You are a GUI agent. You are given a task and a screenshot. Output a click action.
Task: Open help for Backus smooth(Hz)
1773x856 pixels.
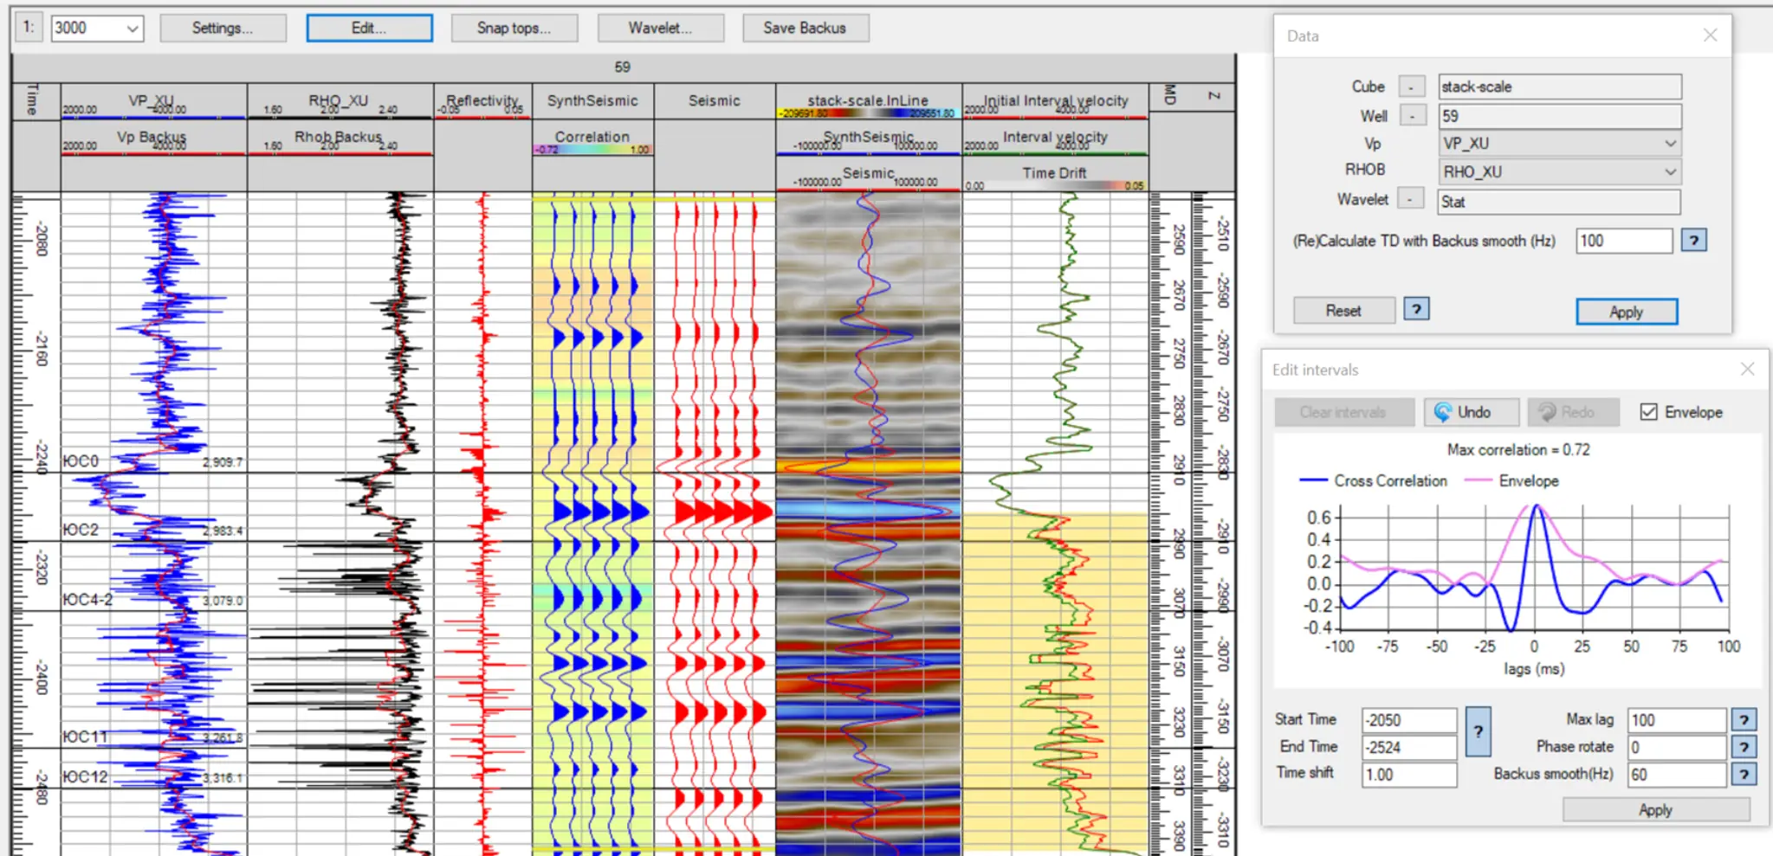(1744, 775)
